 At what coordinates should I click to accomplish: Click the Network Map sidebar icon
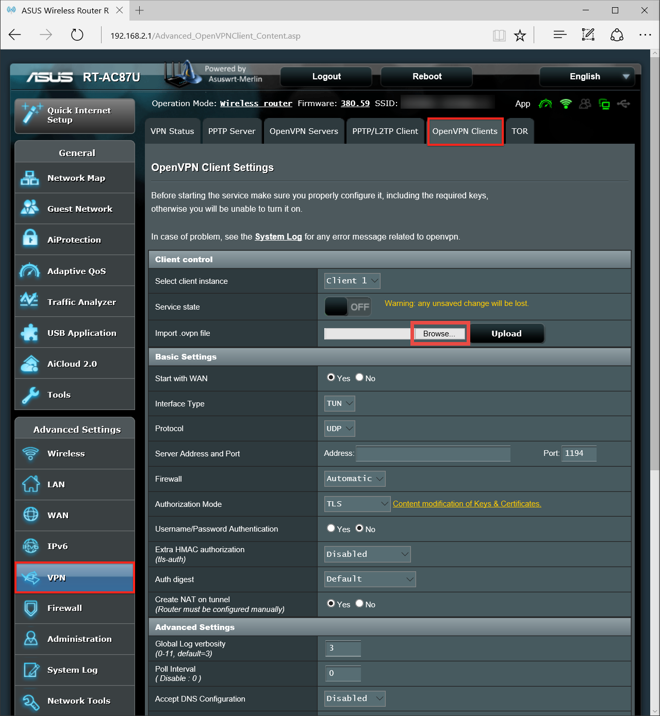point(30,178)
